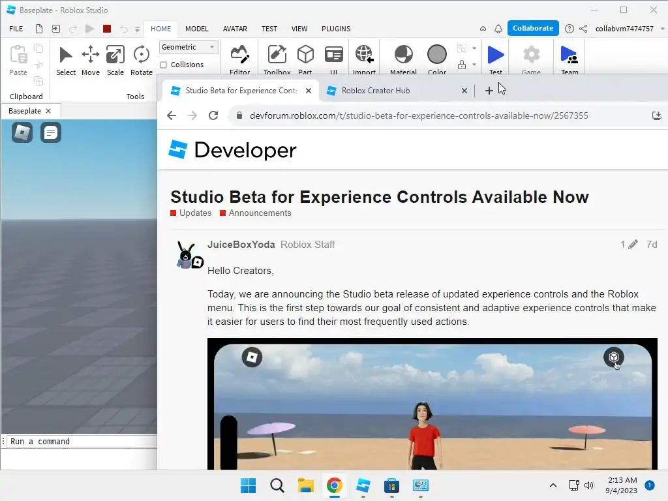The width and height of the screenshot is (668, 501).
Task: Click the Run a command input bar
Action: [x=81, y=442]
